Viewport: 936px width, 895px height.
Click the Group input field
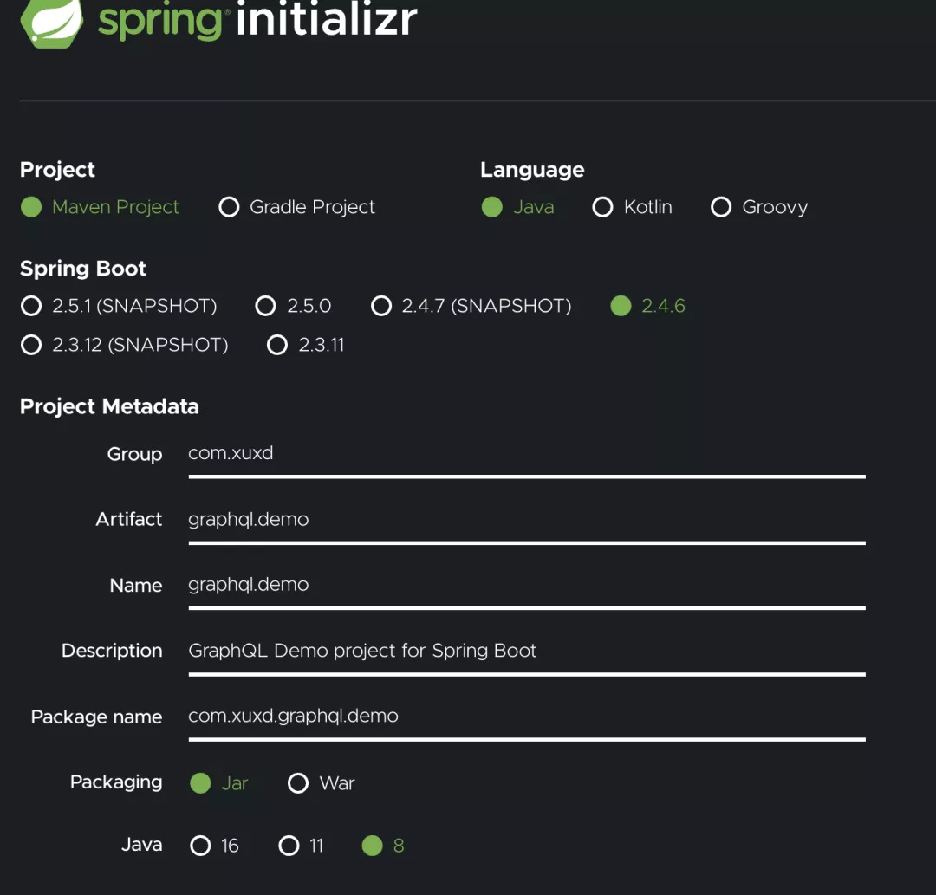pyautogui.click(x=526, y=454)
